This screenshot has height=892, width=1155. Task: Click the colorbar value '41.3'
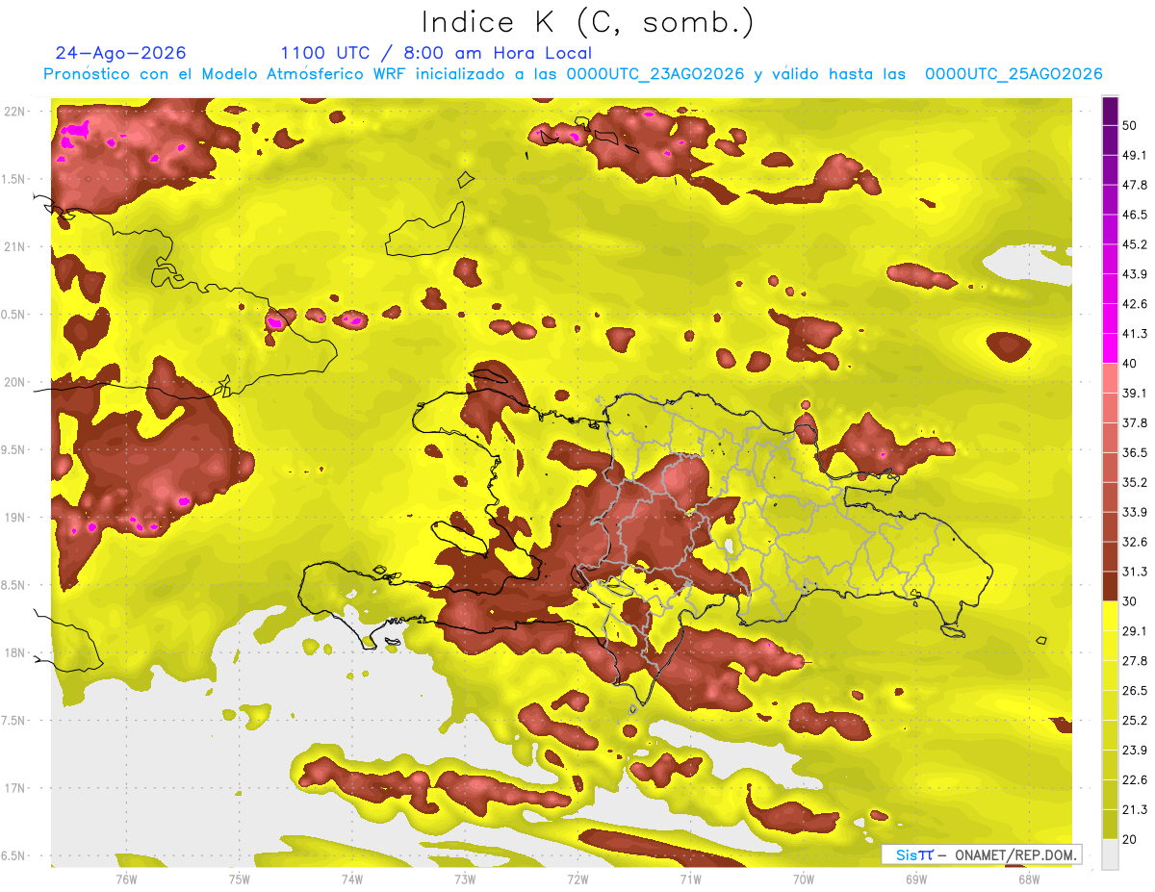tap(1135, 334)
